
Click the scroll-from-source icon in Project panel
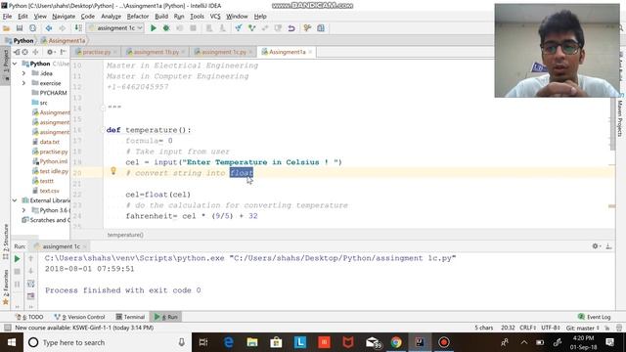click(24, 52)
